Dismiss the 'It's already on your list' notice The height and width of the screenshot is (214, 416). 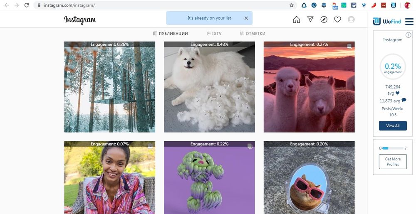(246, 18)
